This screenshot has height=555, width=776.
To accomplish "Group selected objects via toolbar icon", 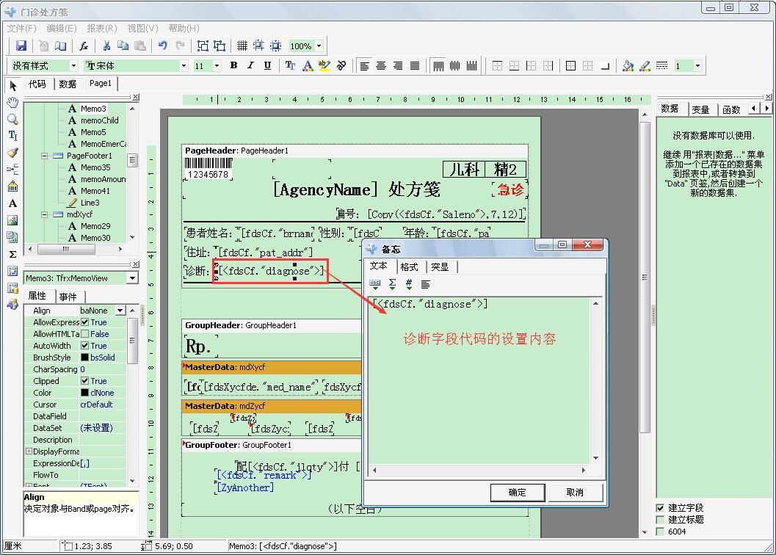I will pos(203,46).
